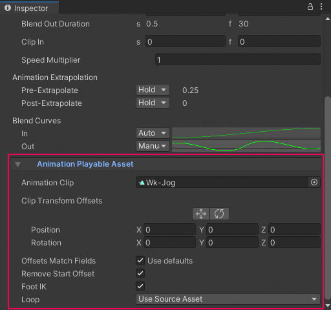Screen dimensions: 331x310
Task: Select the move offsets tool icon
Action: coord(201,214)
